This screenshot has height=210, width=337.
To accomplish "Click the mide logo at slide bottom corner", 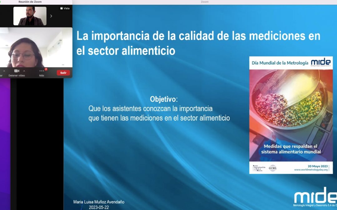I will coord(315,197).
